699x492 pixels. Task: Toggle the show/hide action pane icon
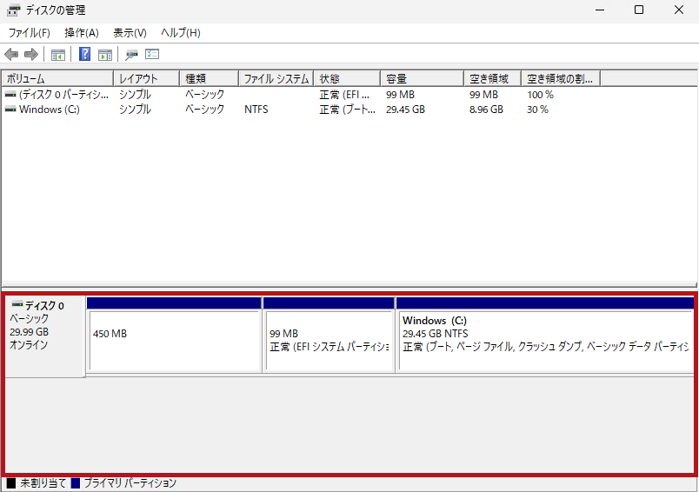(105, 55)
